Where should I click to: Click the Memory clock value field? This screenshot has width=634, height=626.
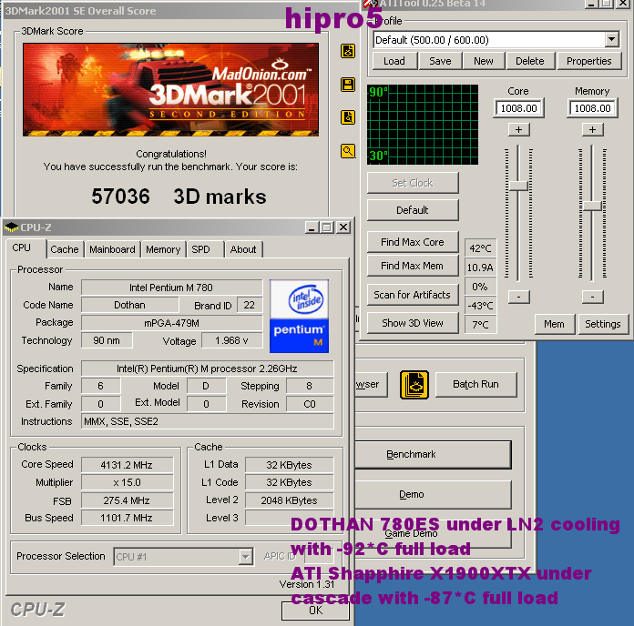[592, 108]
